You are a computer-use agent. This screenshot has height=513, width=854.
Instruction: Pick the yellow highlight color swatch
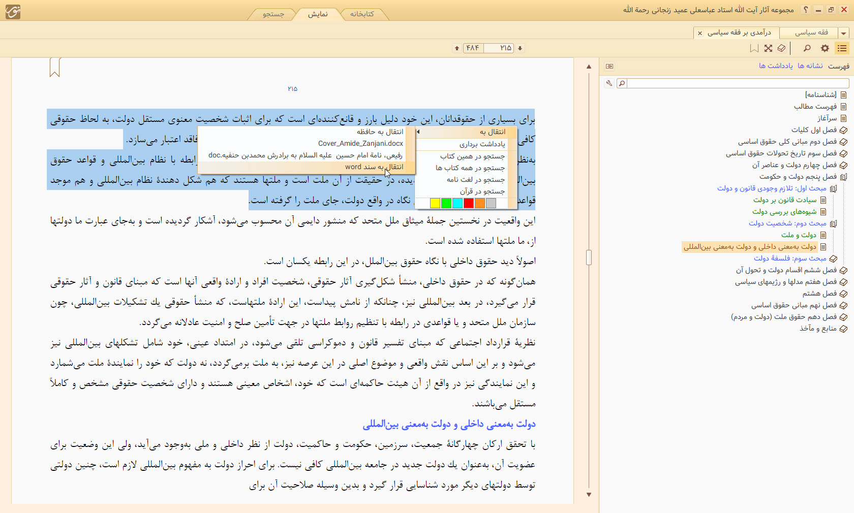click(x=435, y=203)
